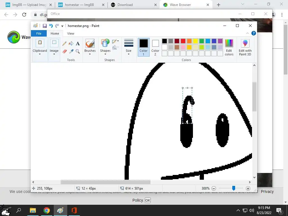Open the File menu in Paint
Screen dimensions: 288x216
coord(39,33)
